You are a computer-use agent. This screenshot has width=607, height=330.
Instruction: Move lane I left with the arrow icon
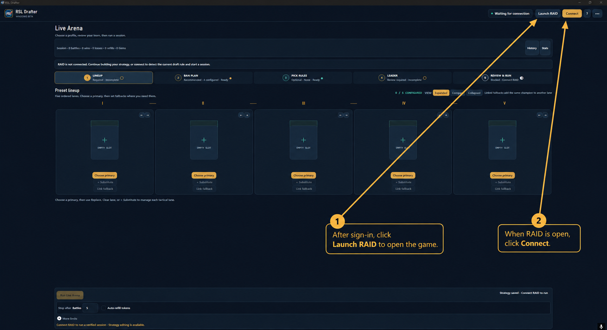142,115
